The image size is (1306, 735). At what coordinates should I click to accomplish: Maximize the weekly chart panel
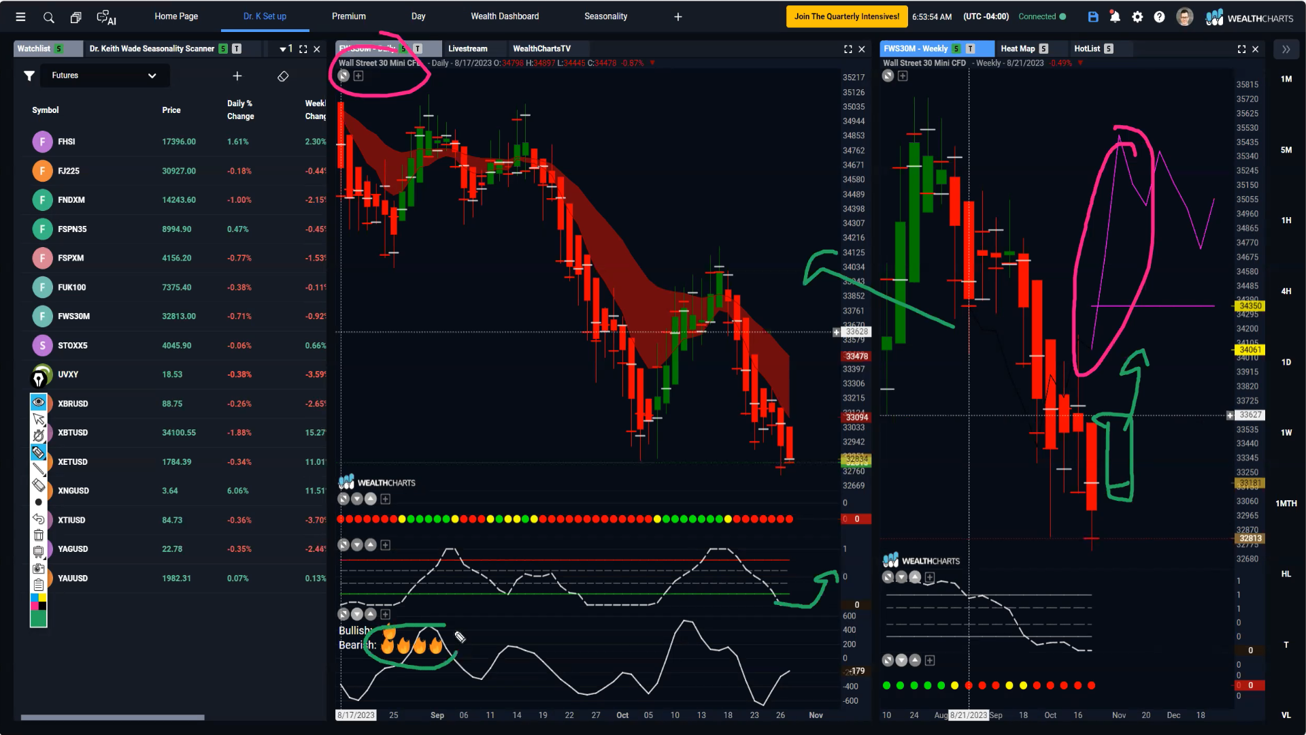point(1241,49)
